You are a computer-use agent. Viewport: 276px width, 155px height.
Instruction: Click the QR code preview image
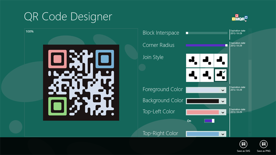(x=81, y=83)
